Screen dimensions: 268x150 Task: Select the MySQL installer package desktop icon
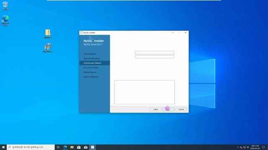[47, 47]
